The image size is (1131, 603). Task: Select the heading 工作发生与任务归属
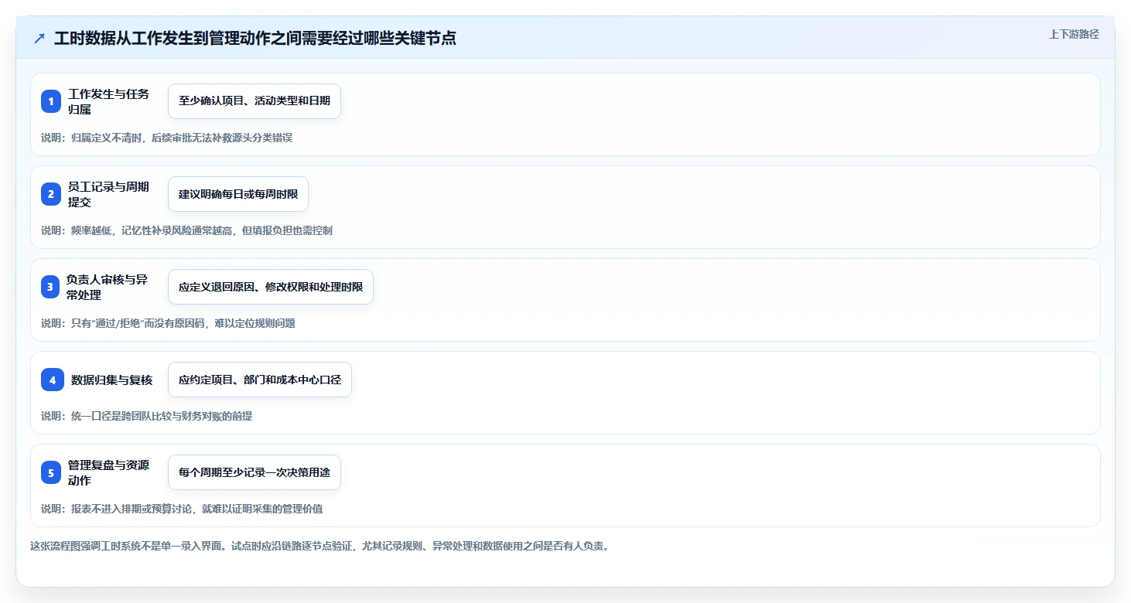pyautogui.click(x=109, y=101)
